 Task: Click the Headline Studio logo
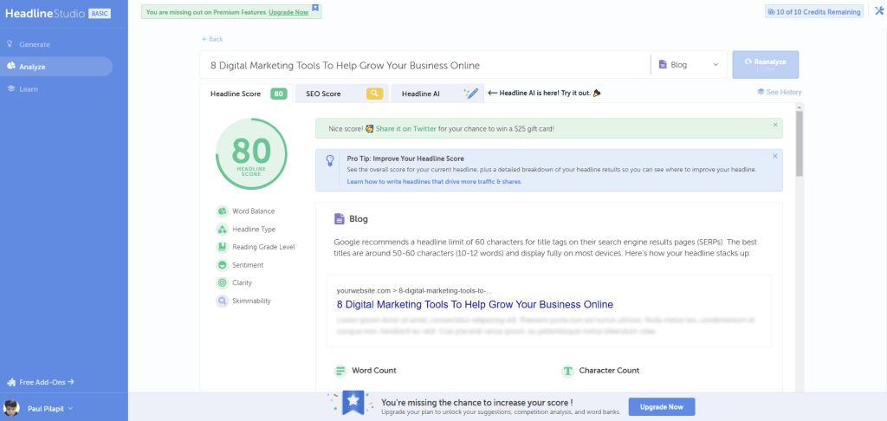[x=44, y=14]
